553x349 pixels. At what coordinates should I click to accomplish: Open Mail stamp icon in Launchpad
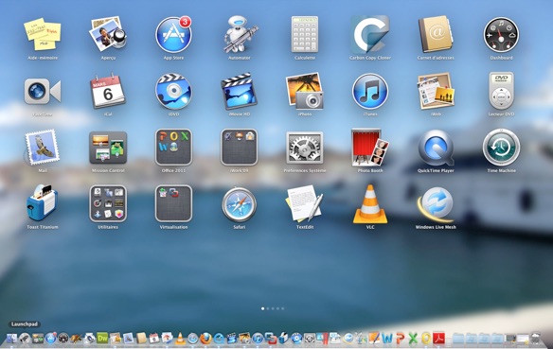(43, 148)
